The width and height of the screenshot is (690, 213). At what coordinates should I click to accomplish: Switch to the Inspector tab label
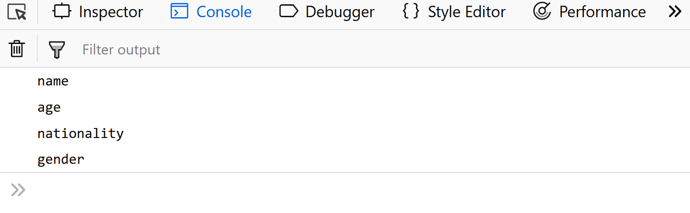coord(111,12)
